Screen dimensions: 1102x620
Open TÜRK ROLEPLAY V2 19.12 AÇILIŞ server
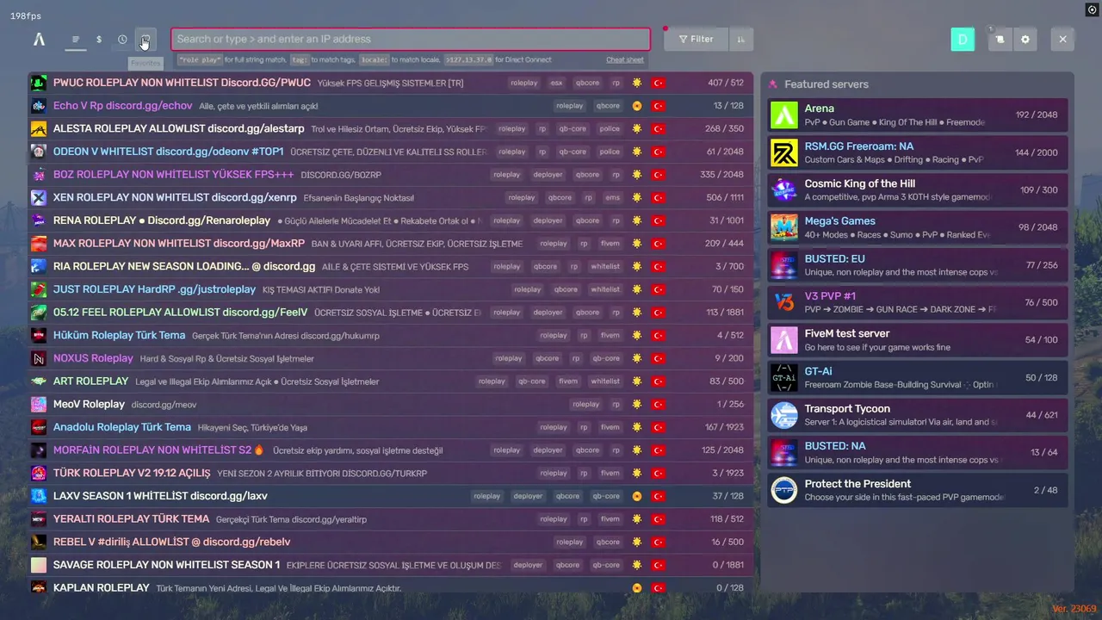(x=390, y=473)
